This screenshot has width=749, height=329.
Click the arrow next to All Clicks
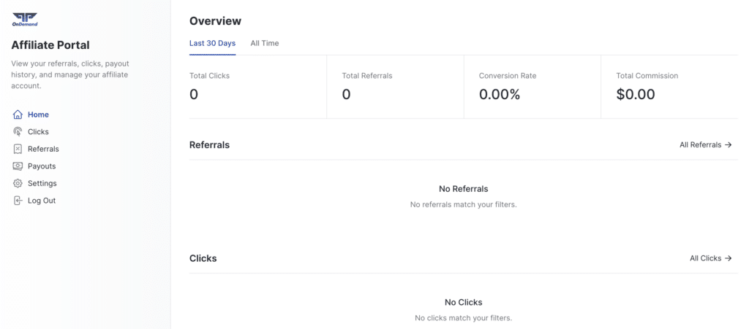[x=728, y=258]
